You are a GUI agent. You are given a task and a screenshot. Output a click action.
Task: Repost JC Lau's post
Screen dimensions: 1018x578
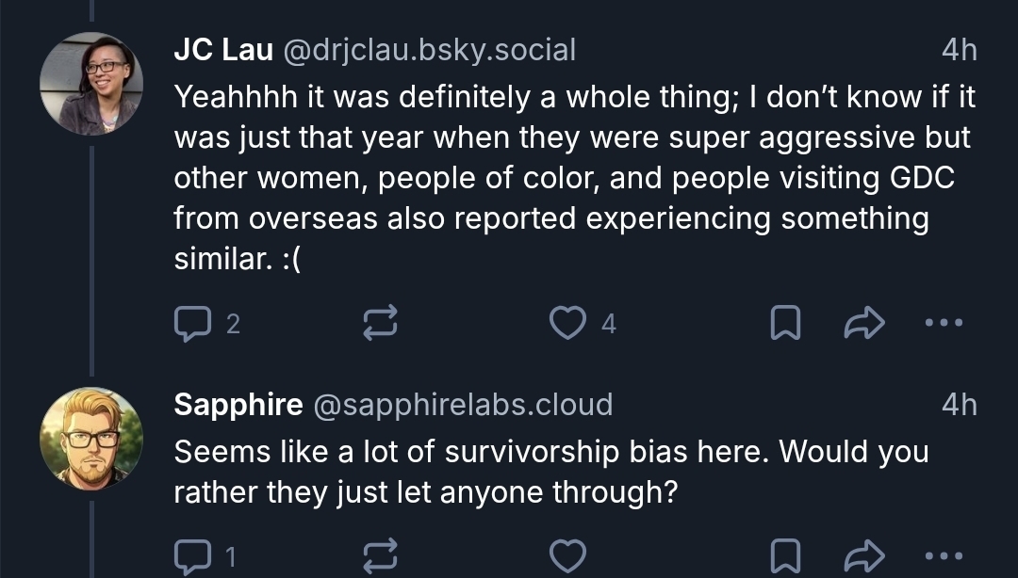click(380, 324)
